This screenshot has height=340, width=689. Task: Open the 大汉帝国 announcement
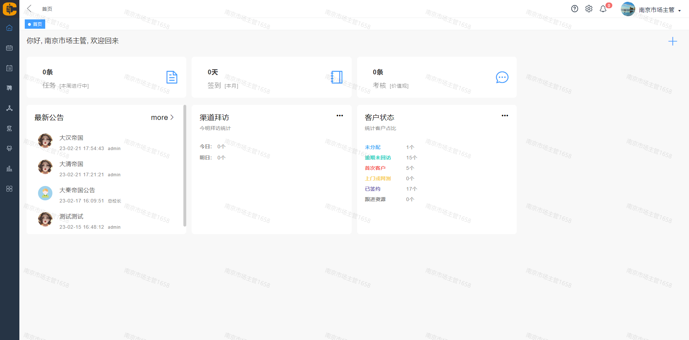[71, 138]
